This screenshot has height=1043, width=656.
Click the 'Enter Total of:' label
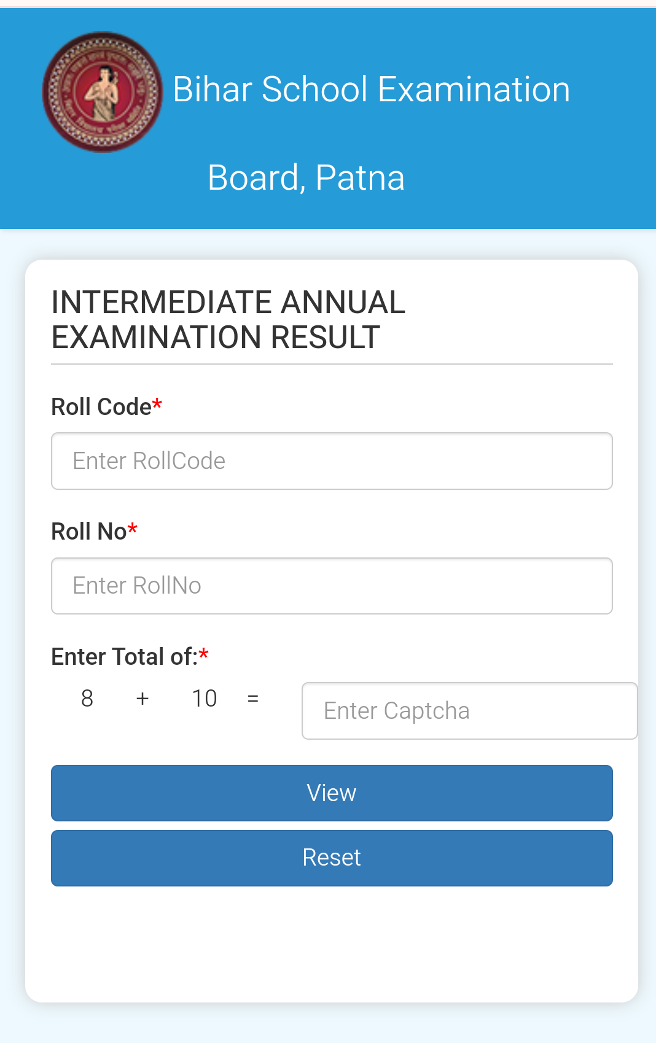[124, 657]
